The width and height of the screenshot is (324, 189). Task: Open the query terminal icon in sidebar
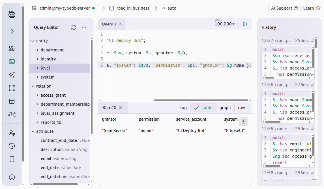tap(12, 61)
